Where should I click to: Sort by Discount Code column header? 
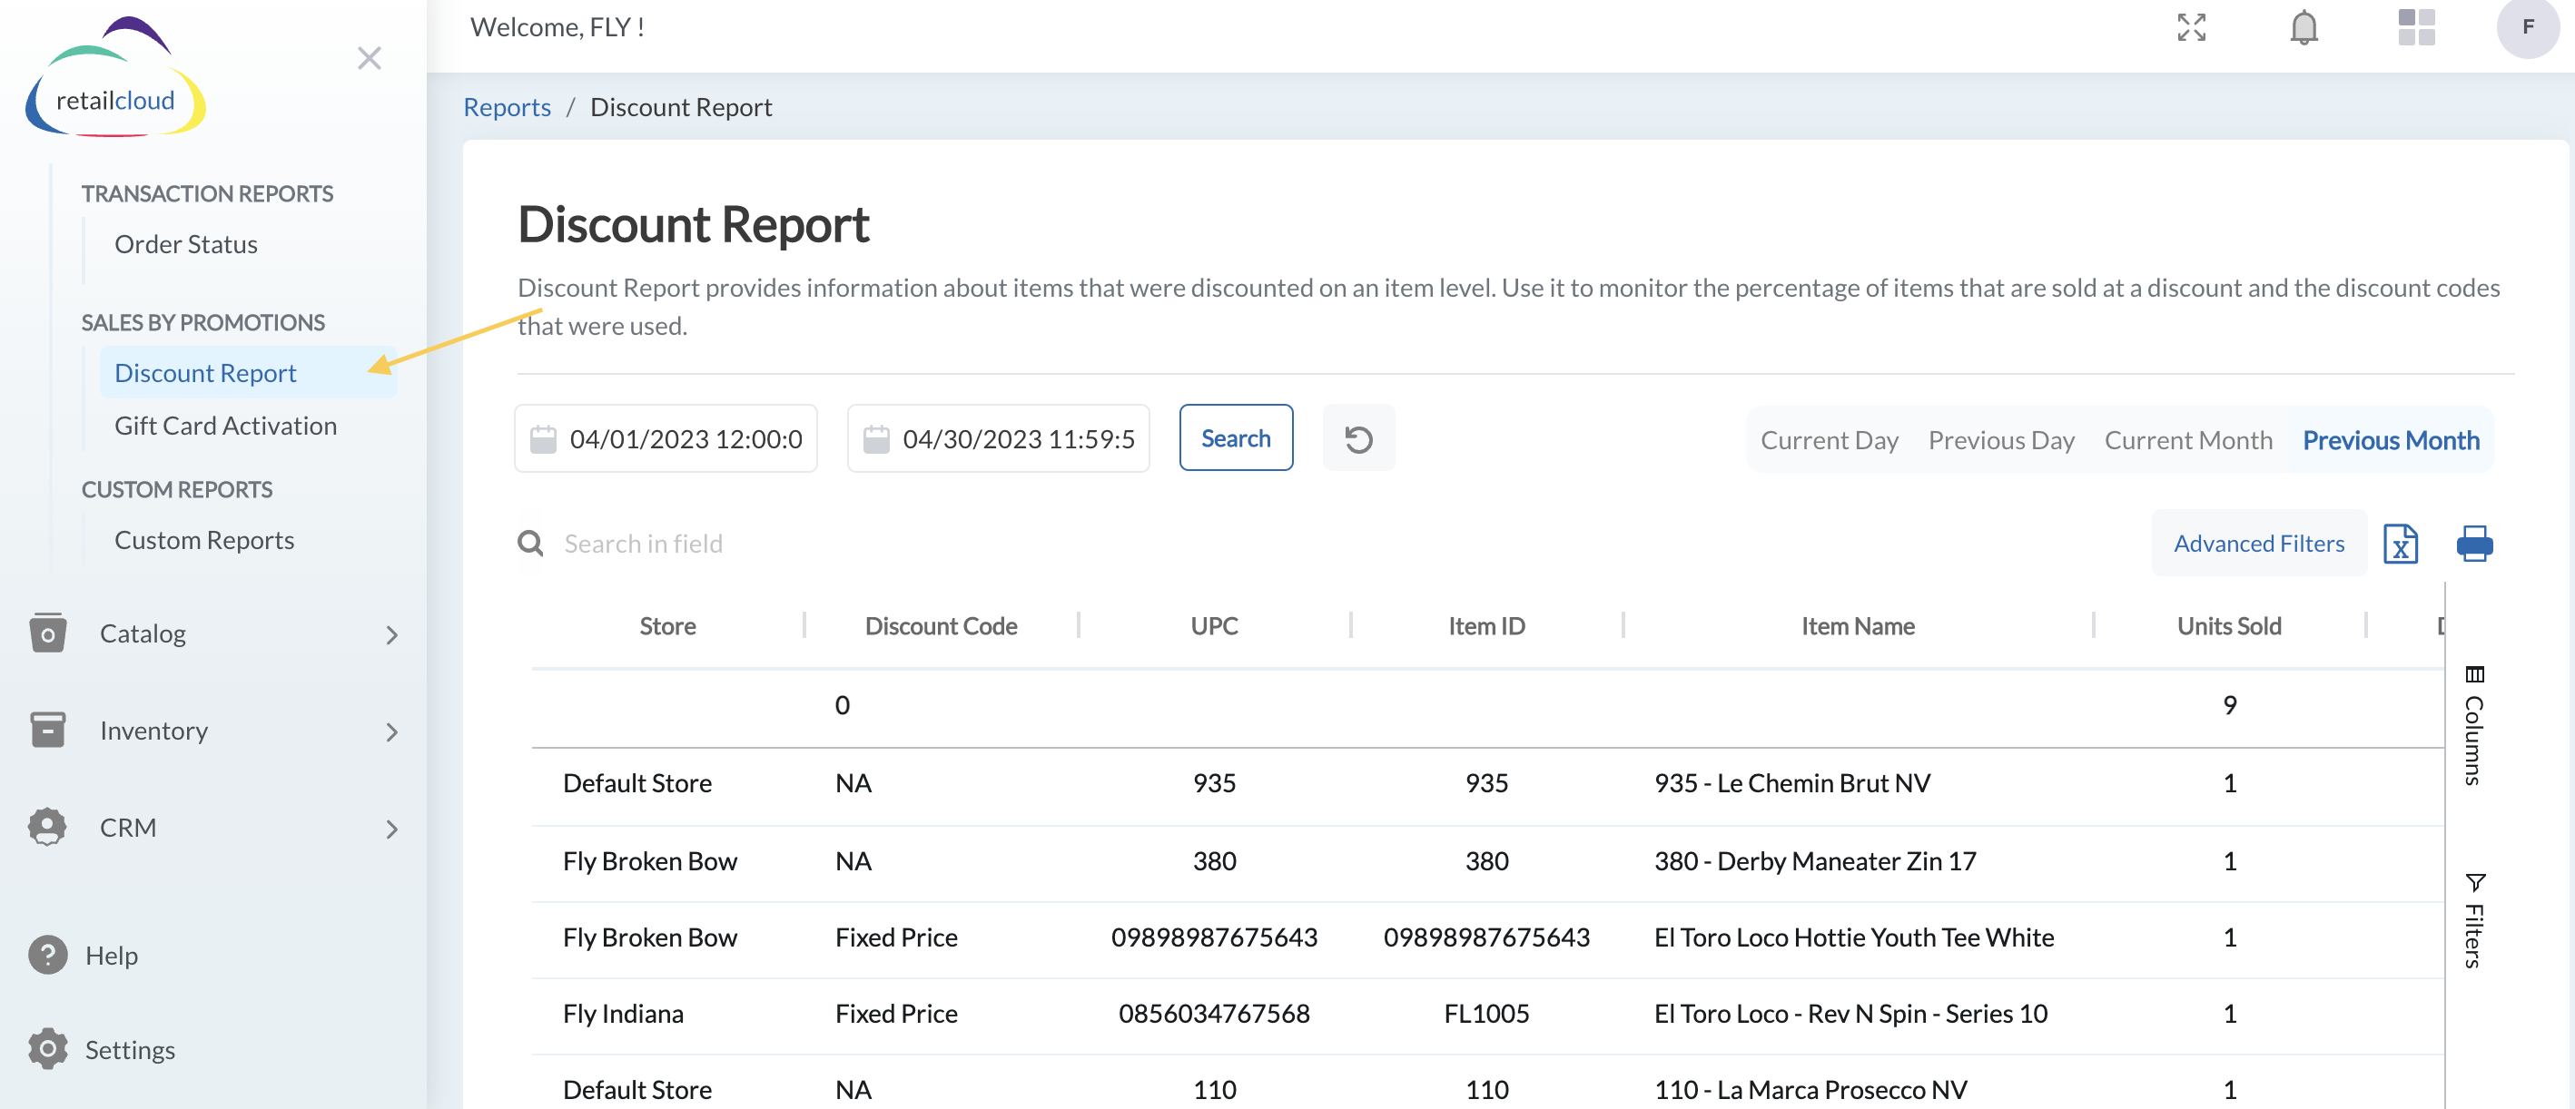(941, 626)
